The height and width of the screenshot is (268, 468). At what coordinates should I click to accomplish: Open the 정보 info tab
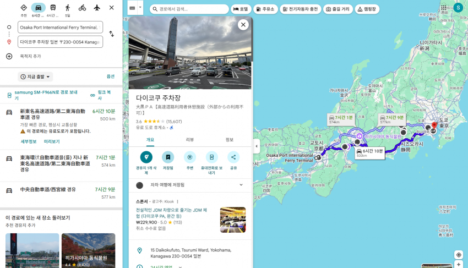[x=230, y=140]
